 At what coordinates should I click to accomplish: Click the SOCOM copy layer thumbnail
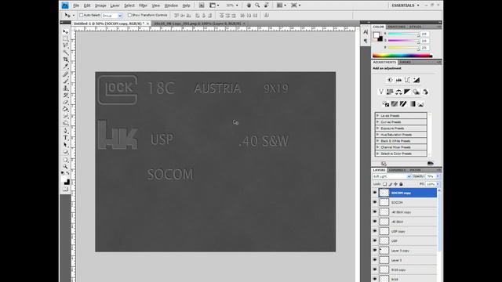click(x=384, y=193)
